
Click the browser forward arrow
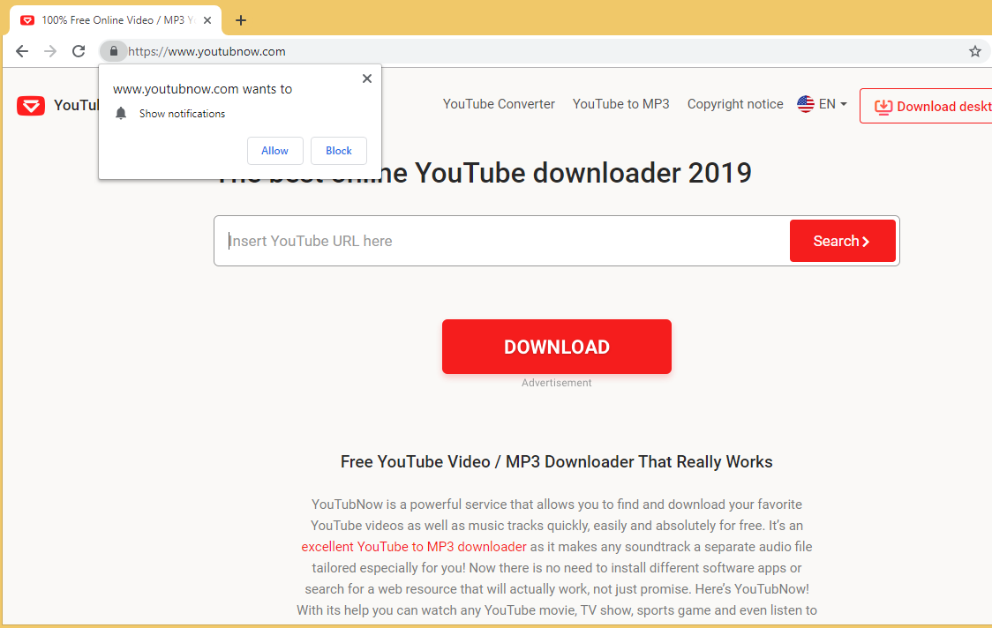(50, 51)
